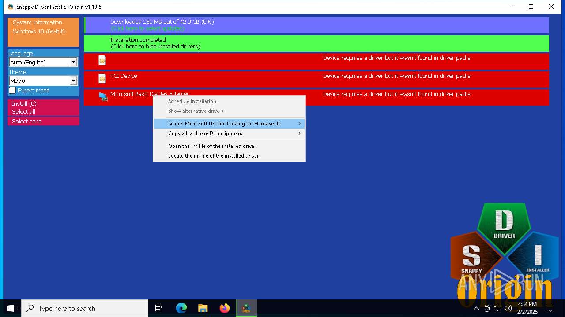Screen dimensions: 565x317
Task: Click the unnamed device driver icon
Action: point(102,61)
